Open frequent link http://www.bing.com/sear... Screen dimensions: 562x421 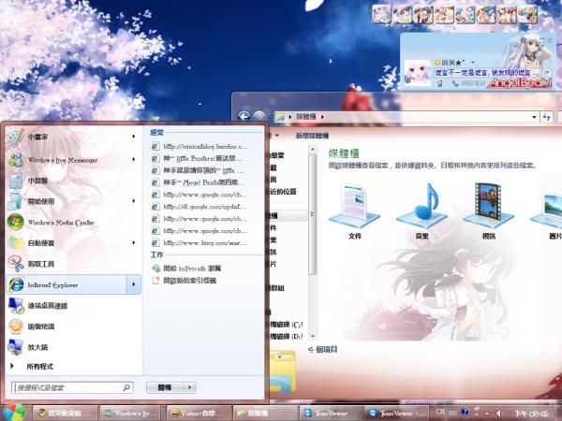pos(200,242)
